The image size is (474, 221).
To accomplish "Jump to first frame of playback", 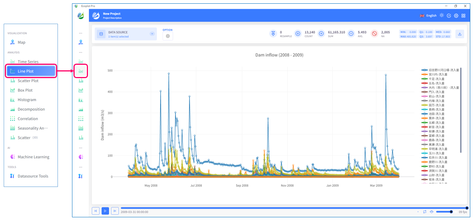I will (x=95, y=211).
